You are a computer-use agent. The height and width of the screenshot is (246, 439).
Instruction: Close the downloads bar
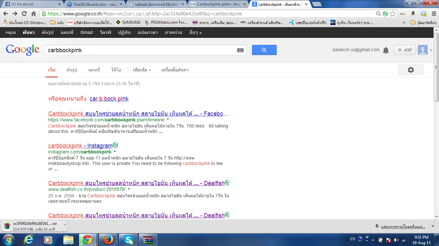(x=433, y=226)
